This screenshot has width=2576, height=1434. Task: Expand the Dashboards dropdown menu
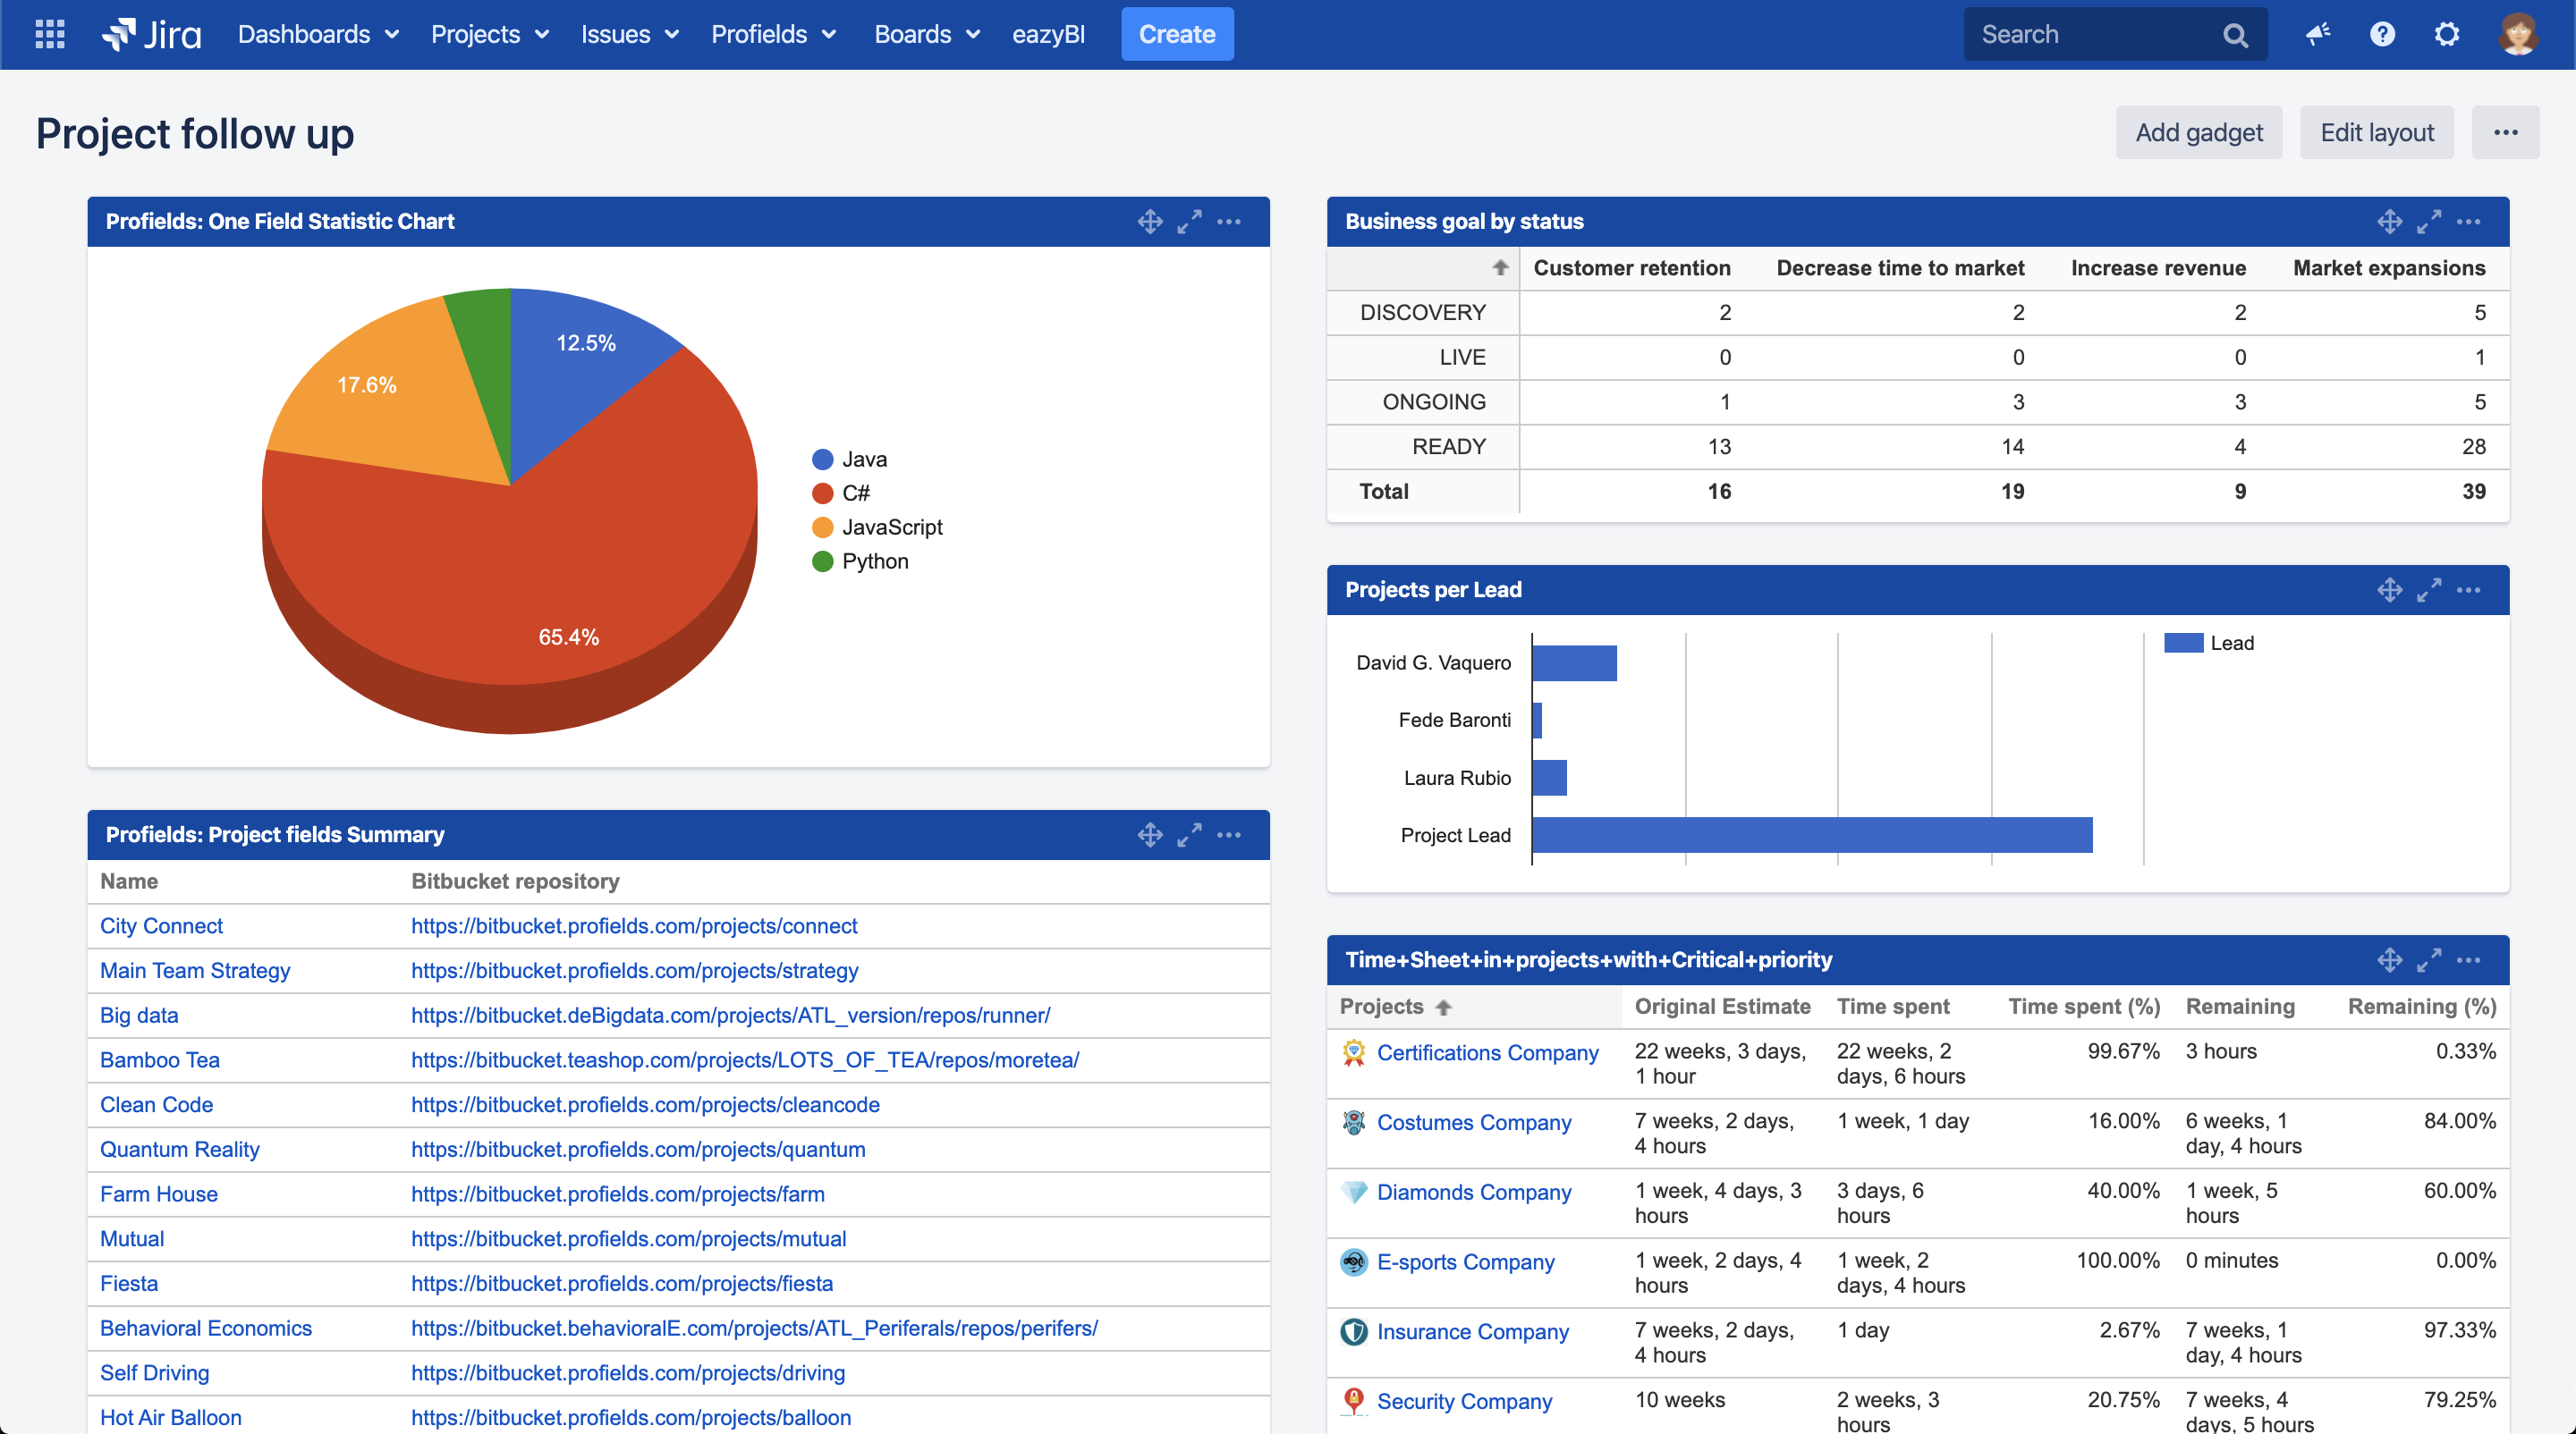click(x=318, y=34)
